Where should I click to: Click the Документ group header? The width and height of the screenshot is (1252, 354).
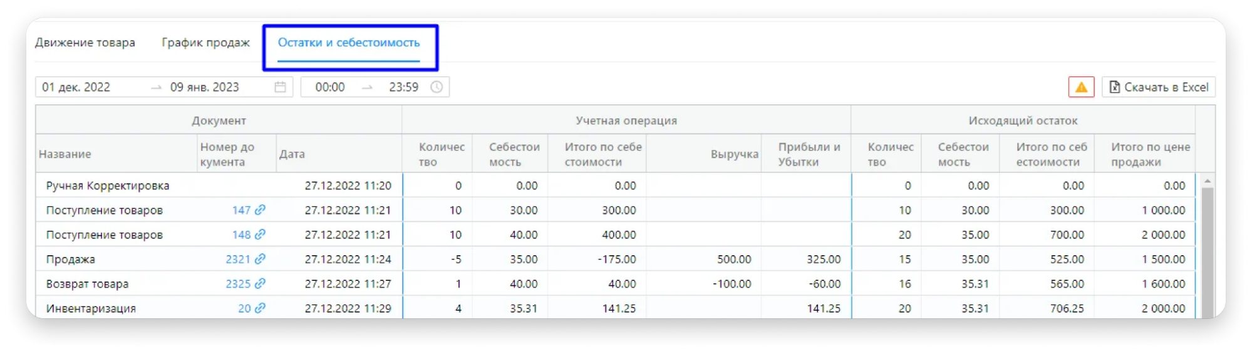coord(219,120)
